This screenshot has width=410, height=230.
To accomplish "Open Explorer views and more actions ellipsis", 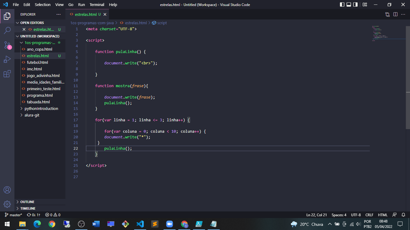I will click(58, 14).
